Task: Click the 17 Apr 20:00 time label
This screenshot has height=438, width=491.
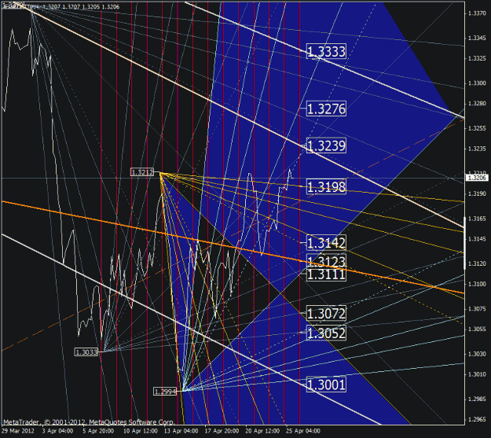Action: 222,431
